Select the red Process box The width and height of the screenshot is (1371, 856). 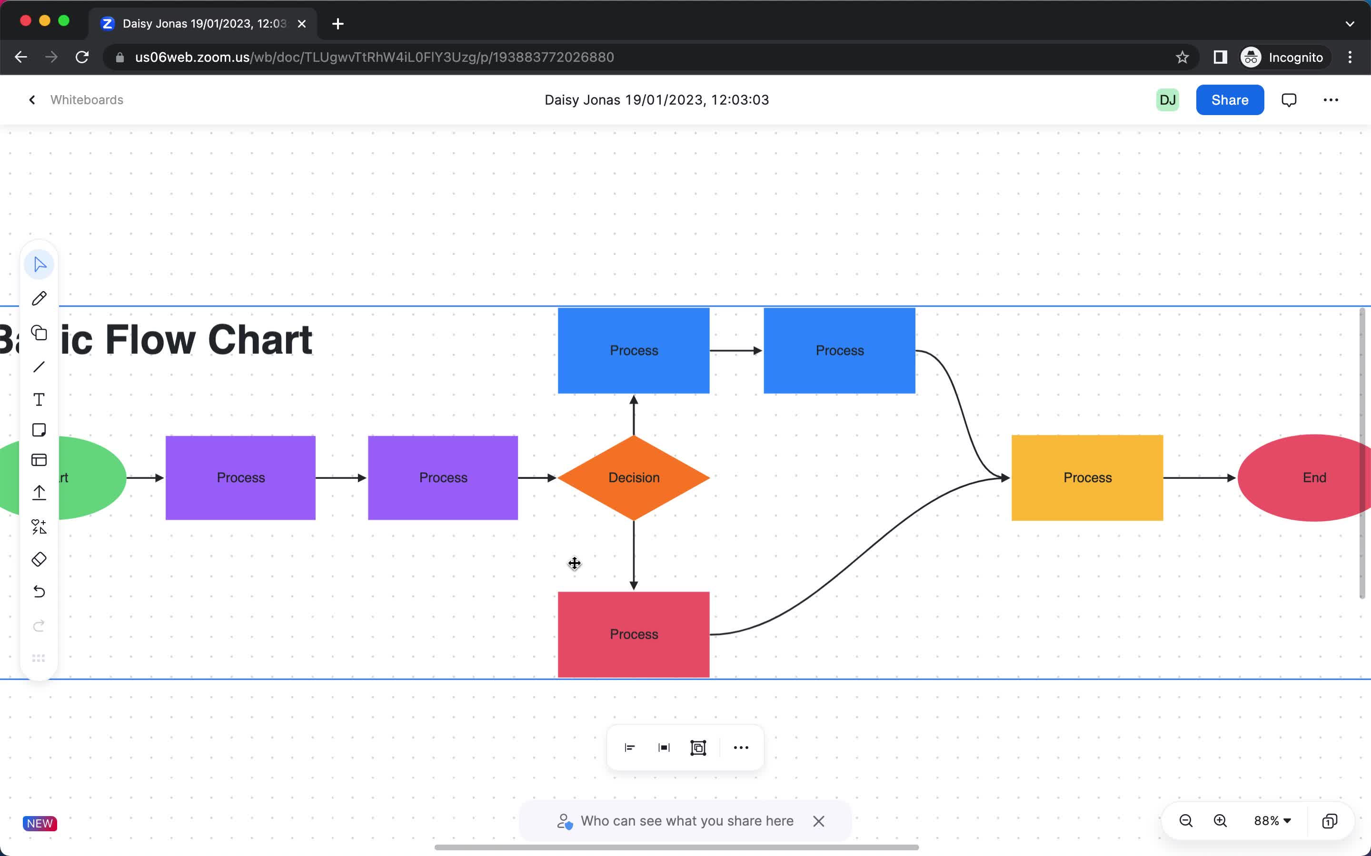point(634,635)
